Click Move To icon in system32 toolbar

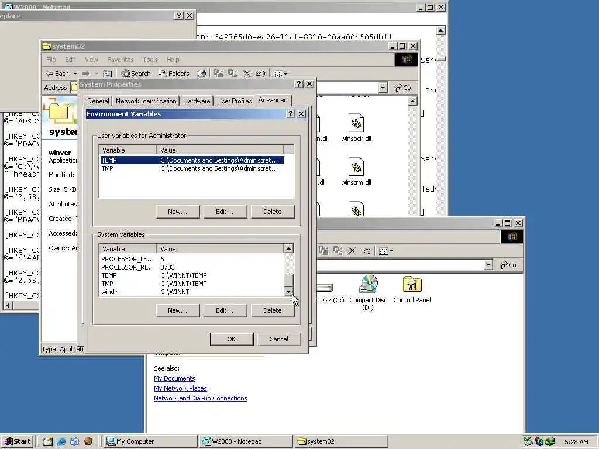click(x=218, y=73)
